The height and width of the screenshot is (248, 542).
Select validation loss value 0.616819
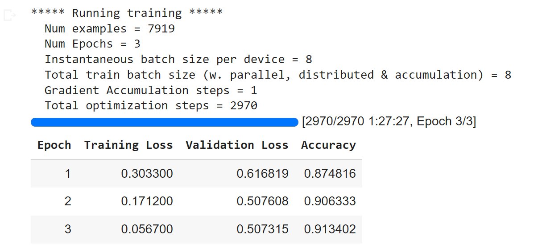point(262,173)
